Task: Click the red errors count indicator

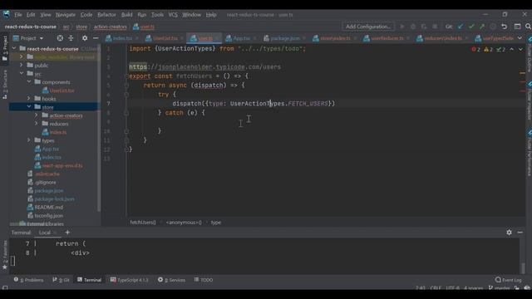Action: (x=476, y=50)
